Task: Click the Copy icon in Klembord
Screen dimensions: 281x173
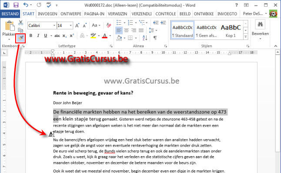Action: [20, 30]
